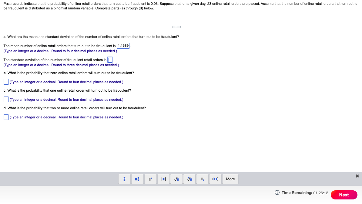The height and width of the screenshot is (204, 362).
Task: Select the fraction template icon
Action: coord(124,179)
